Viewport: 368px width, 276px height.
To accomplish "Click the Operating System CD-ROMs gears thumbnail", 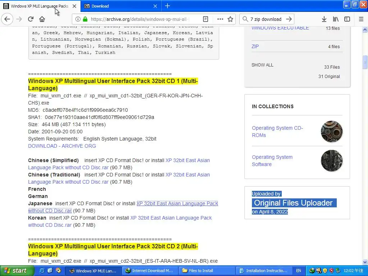I will pos(332,132).
